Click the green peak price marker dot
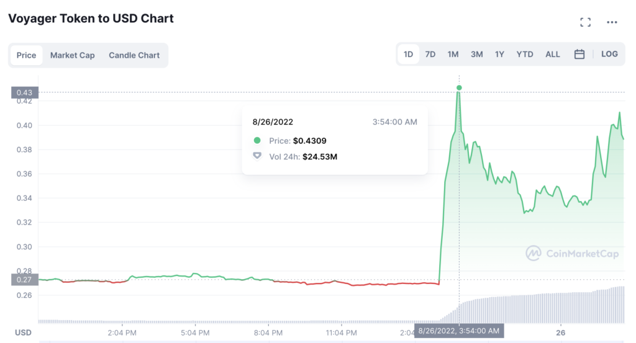Viewport: 636px width, 343px height. [459, 88]
